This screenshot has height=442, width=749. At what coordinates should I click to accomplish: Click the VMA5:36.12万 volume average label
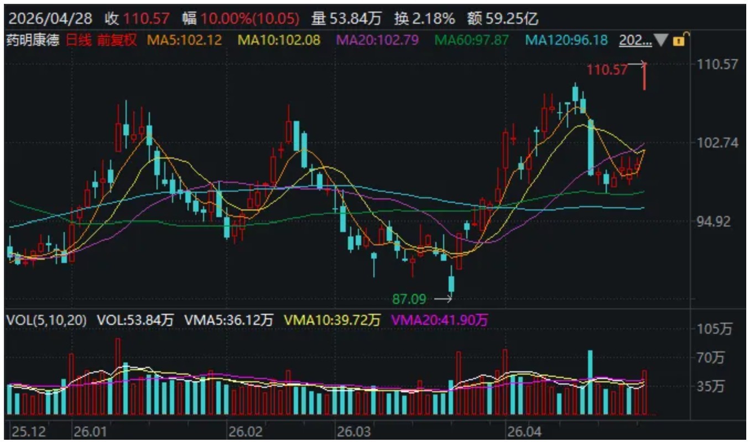(229, 320)
